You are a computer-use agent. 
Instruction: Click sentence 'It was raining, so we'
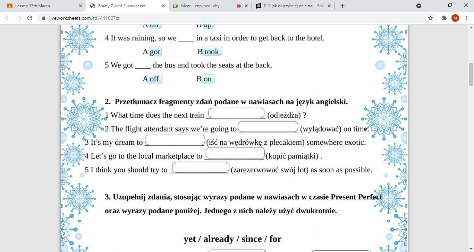pyautogui.click(x=215, y=38)
